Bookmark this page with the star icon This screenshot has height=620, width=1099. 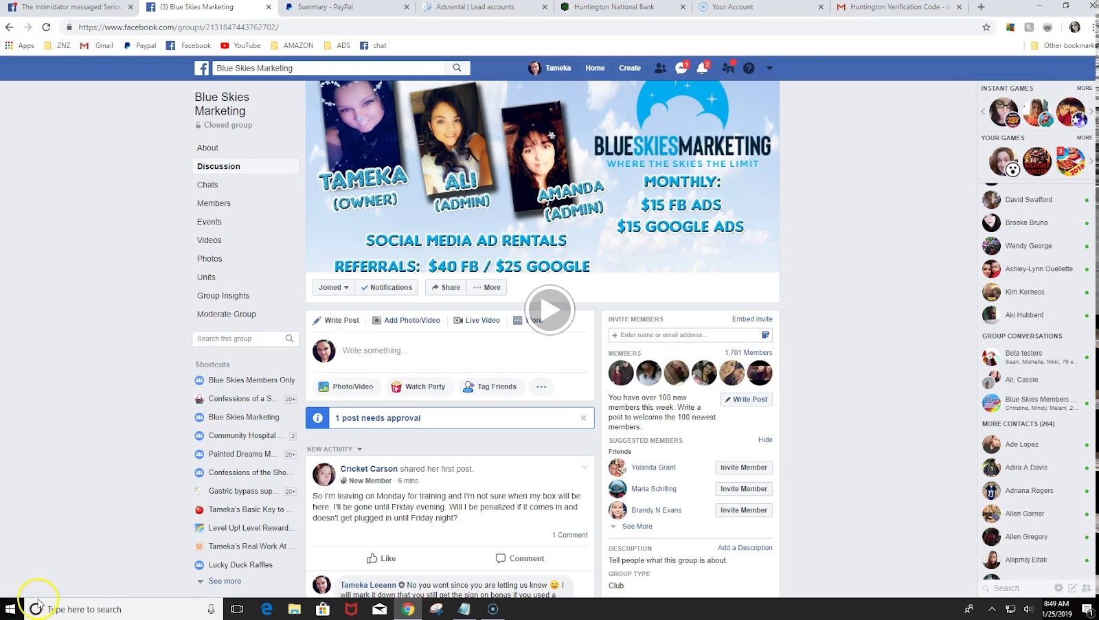[986, 27]
